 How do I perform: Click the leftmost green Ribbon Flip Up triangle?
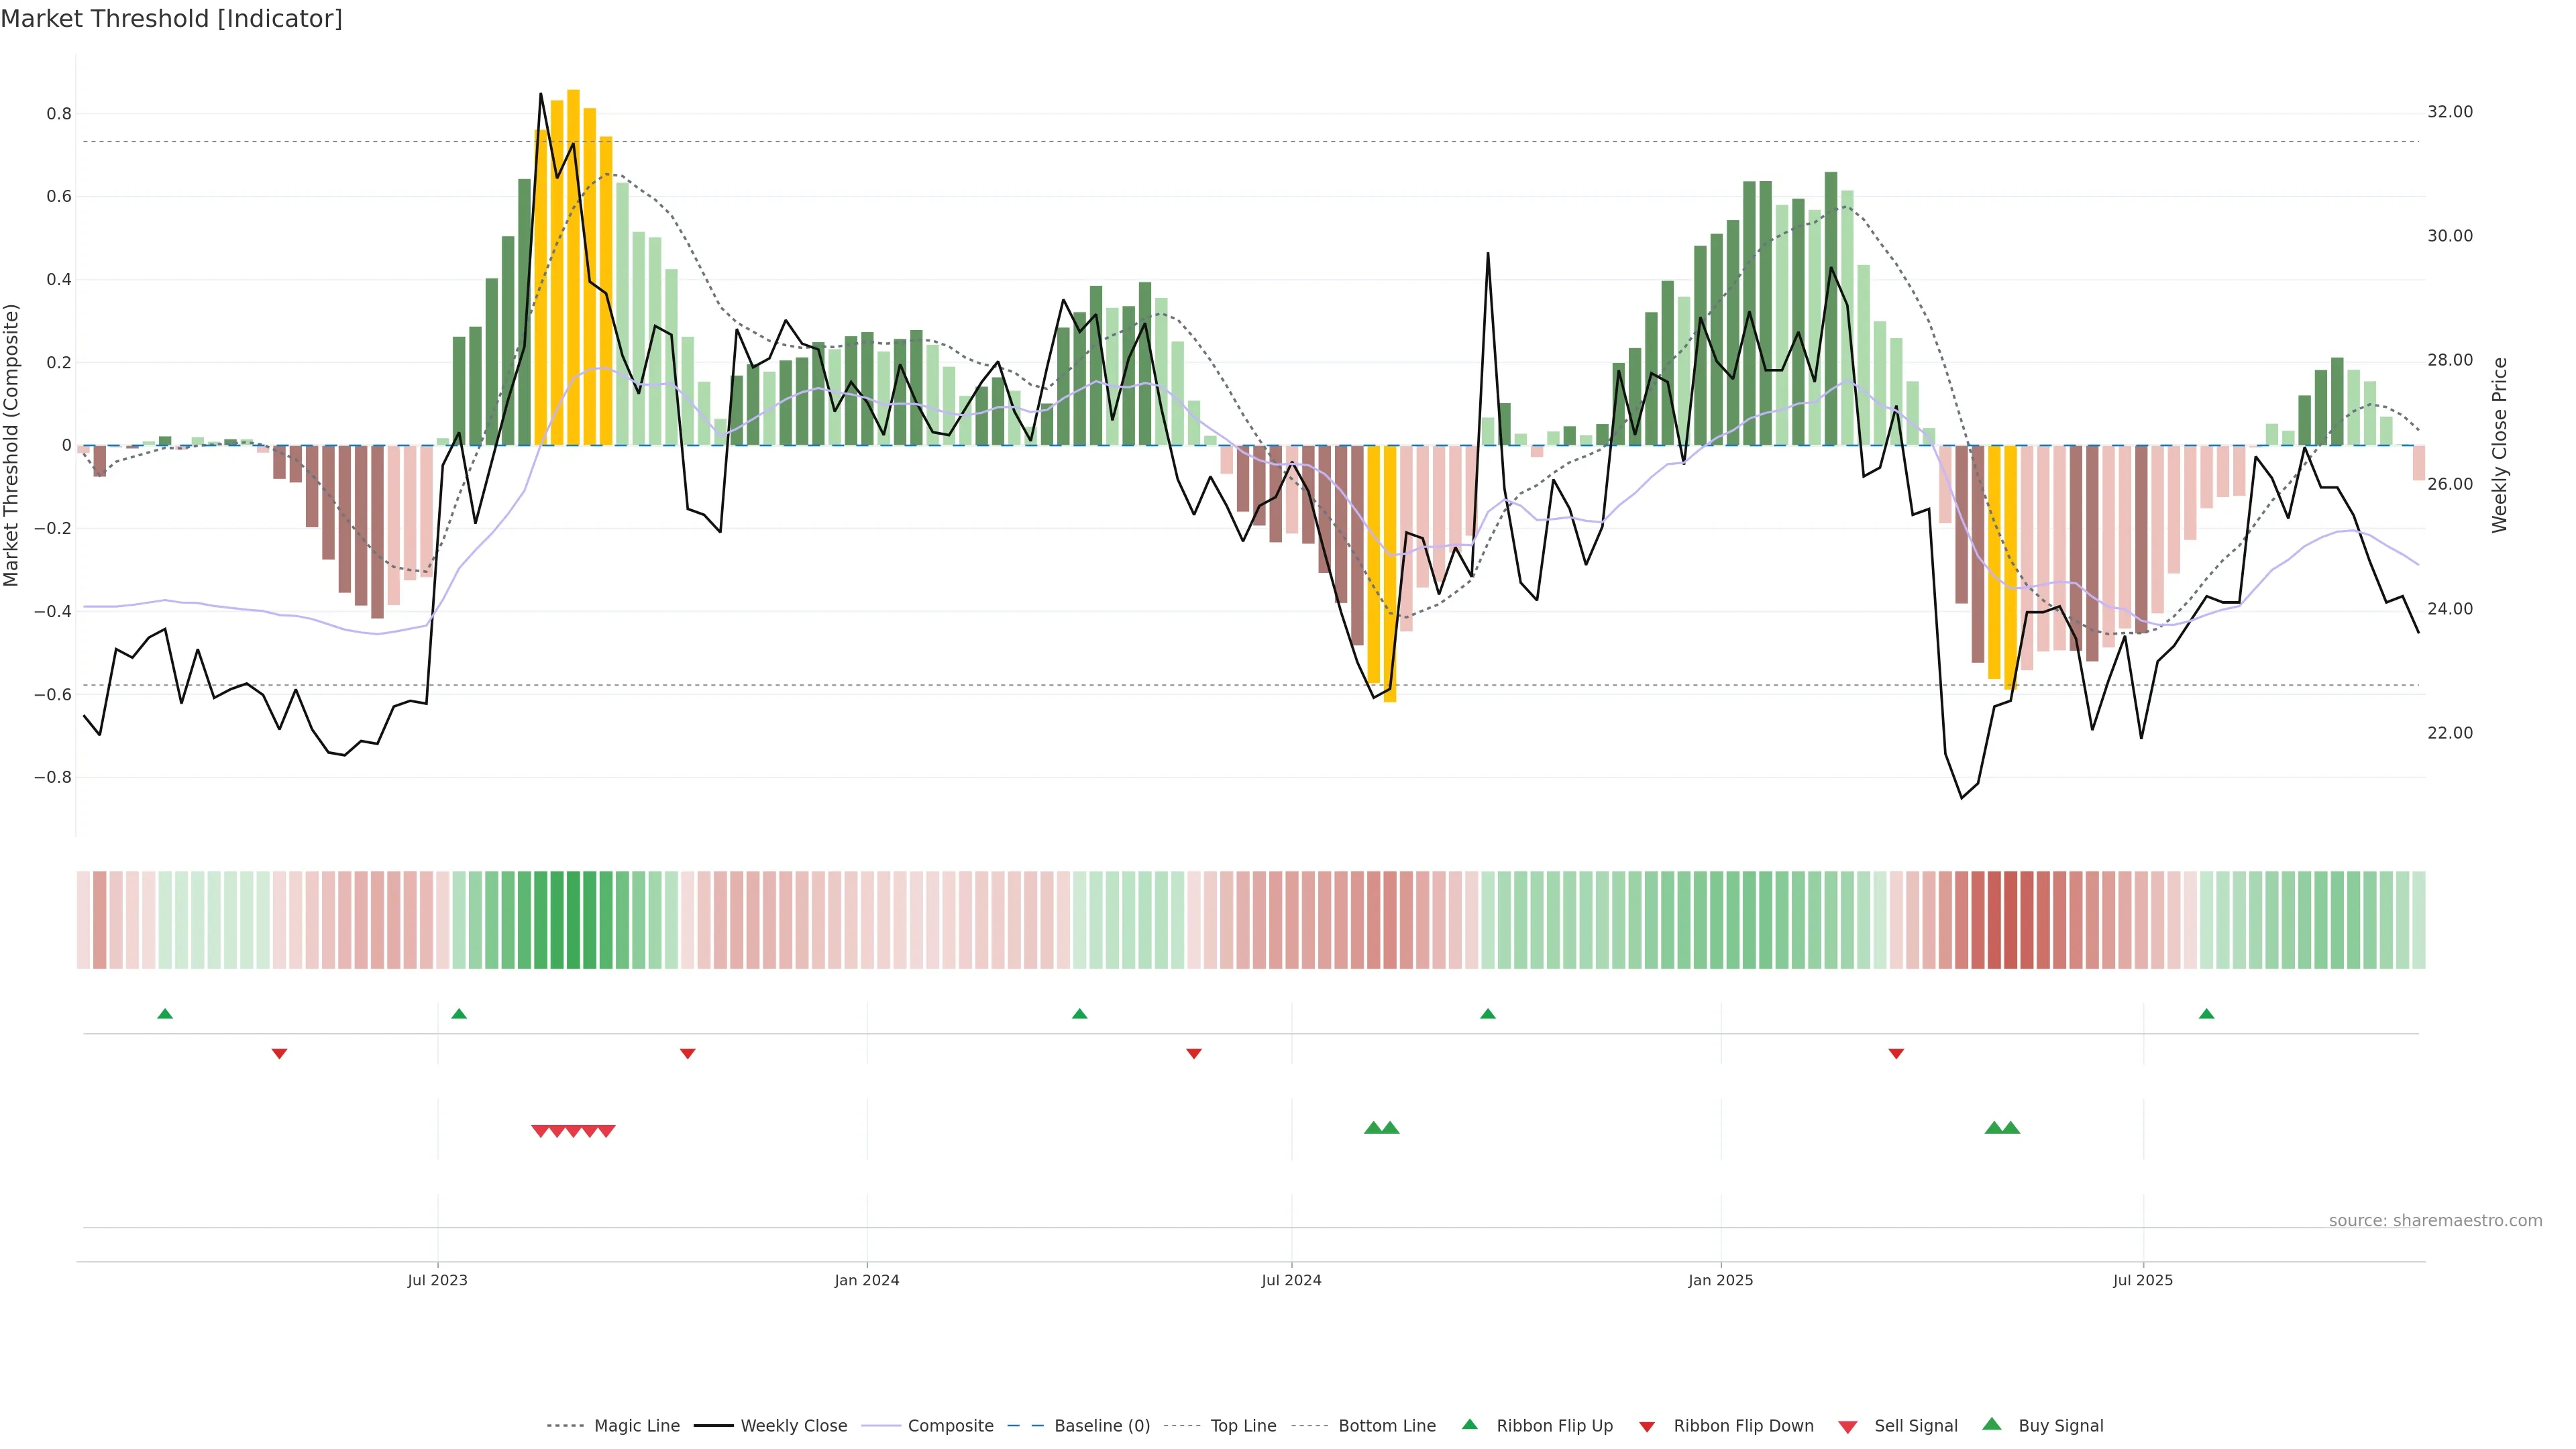[165, 1014]
